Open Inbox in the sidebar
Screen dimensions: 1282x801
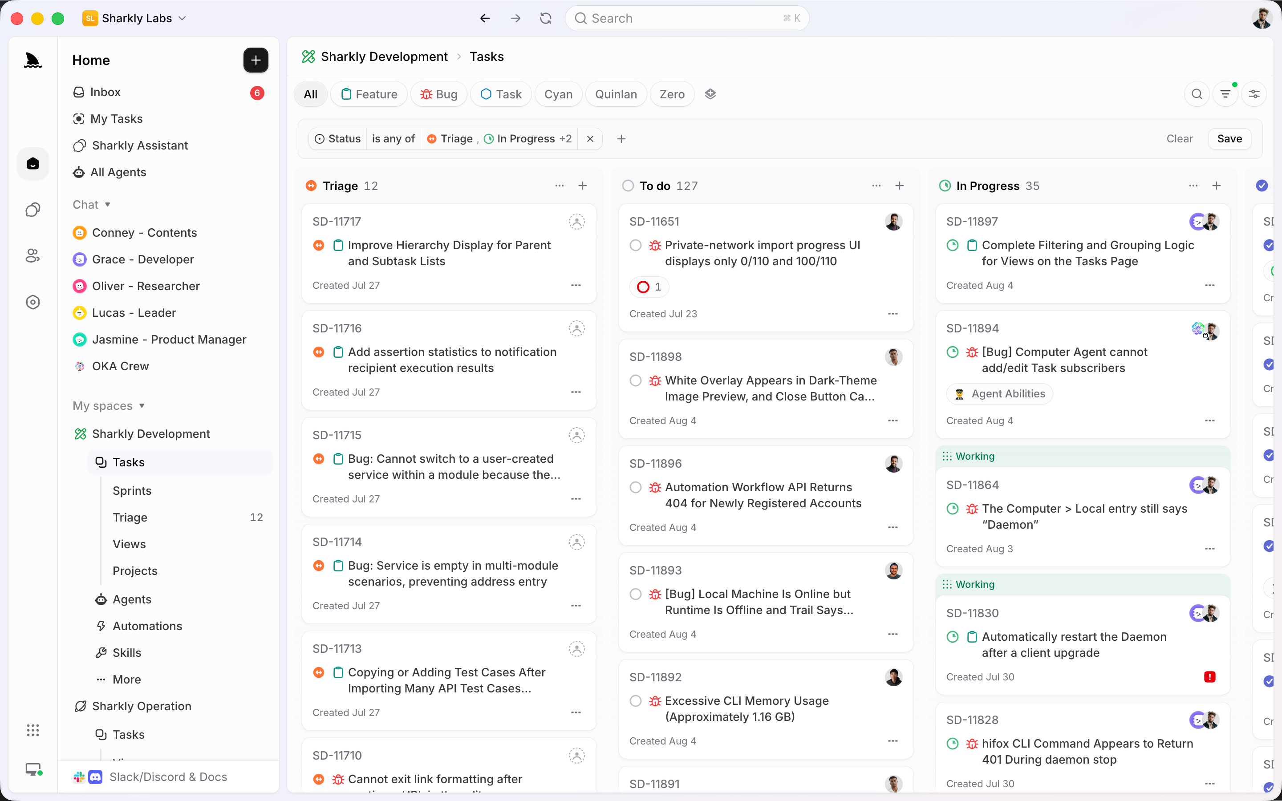[x=168, y=92]
